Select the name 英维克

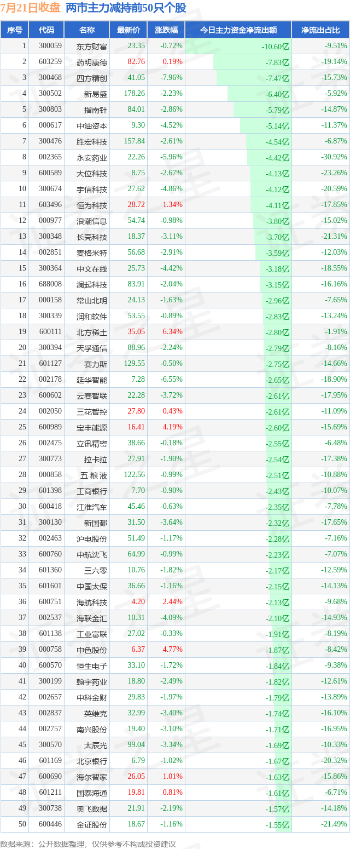click(95, 714)
